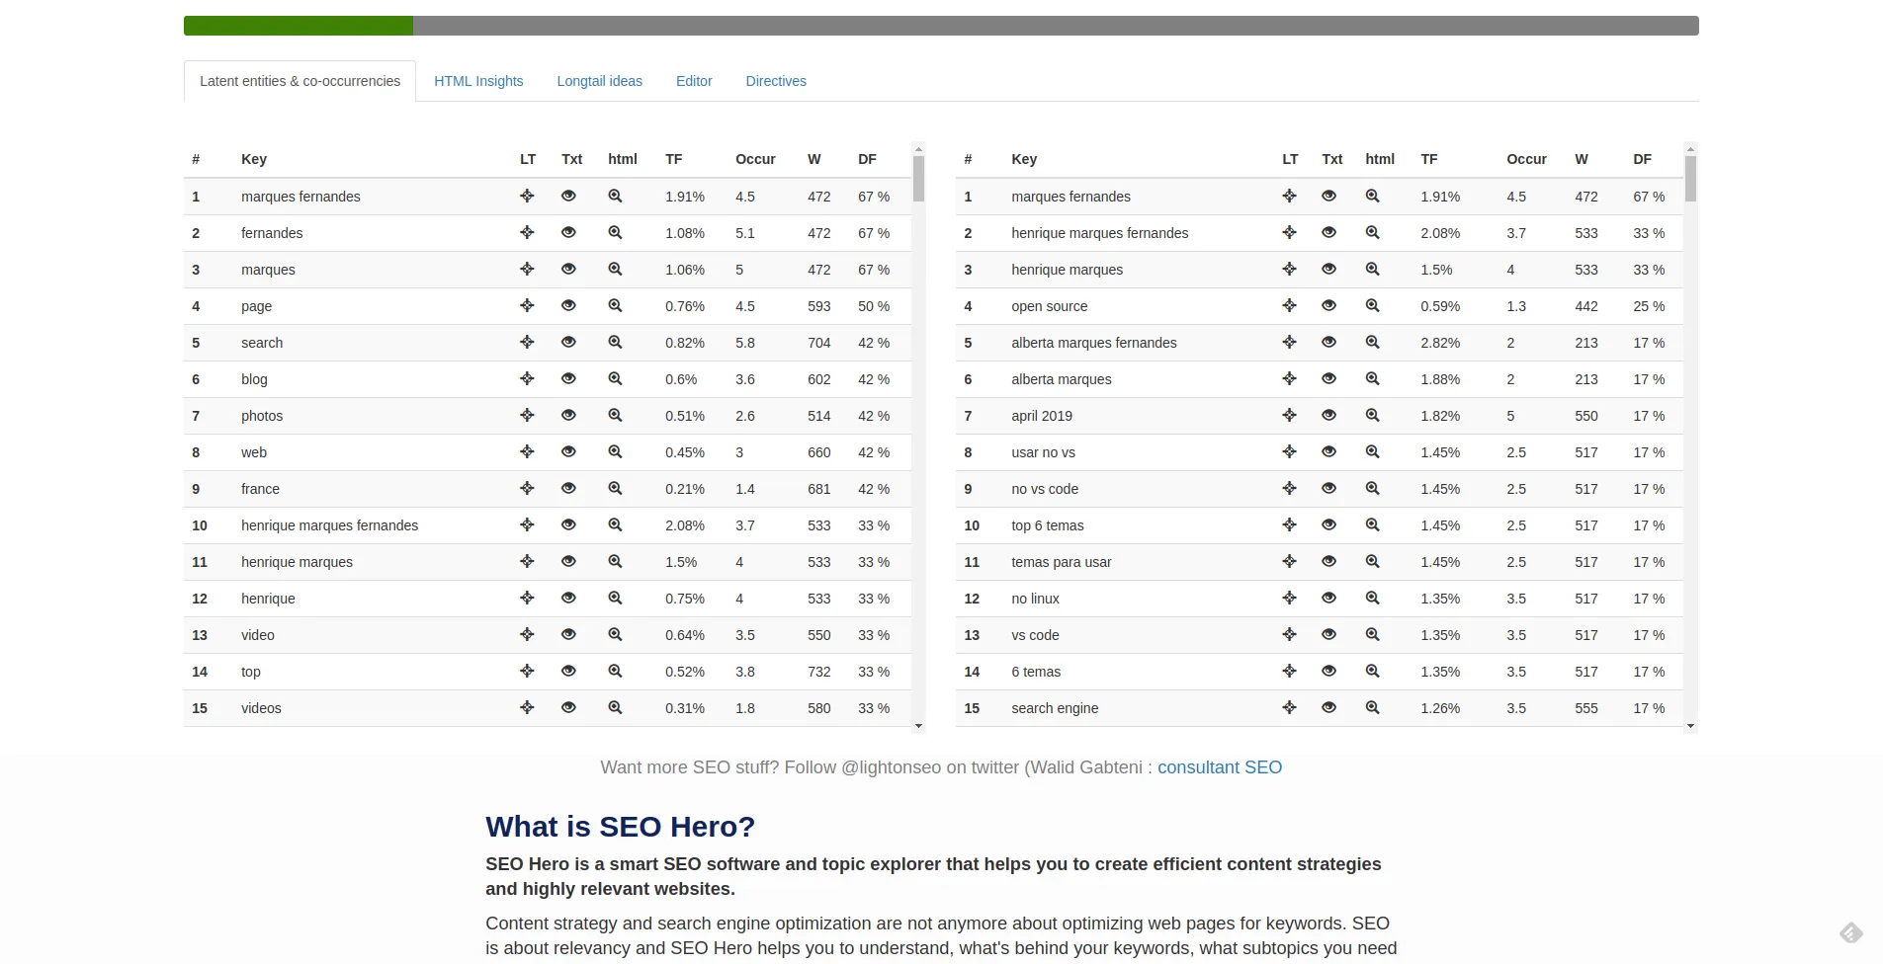The height and width of the screenshot is (964, 1883).
Task: Click the LT move icon for 'video' row
Action: click(x=527, y=634)
